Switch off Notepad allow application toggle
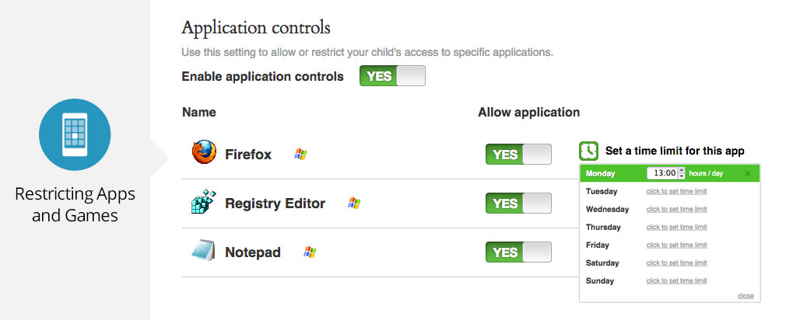This screenshot has height=320, width=800. pos(518,252)
